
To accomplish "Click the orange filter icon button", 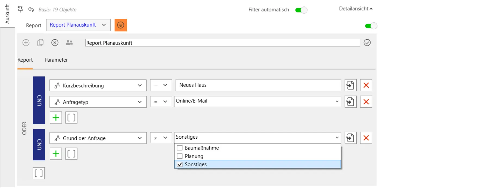I will pyautogui.click(x=121, y=25).
